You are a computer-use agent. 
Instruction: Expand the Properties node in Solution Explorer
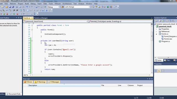[x=157, y=29]
